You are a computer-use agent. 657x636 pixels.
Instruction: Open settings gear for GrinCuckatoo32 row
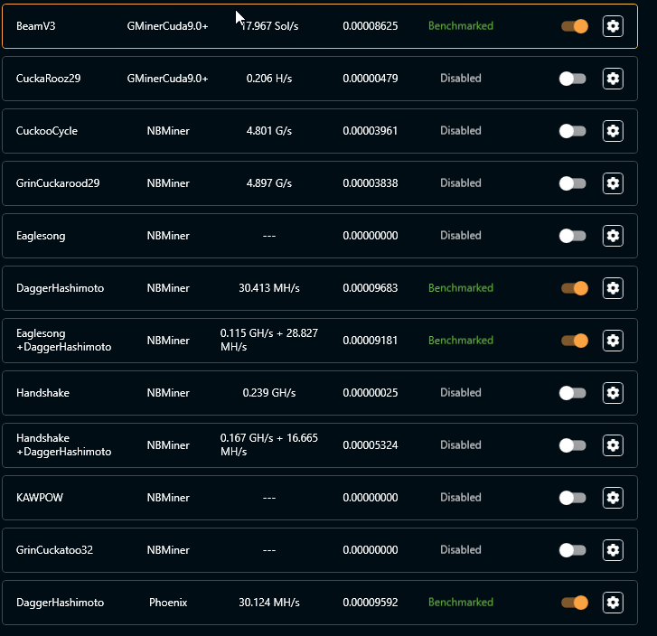point(613,549)
